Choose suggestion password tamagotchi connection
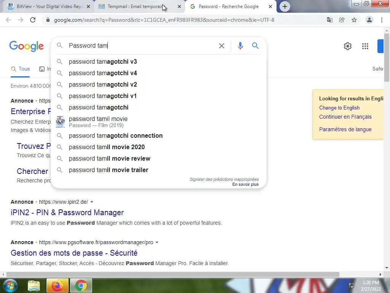 (x=158, y=135)
